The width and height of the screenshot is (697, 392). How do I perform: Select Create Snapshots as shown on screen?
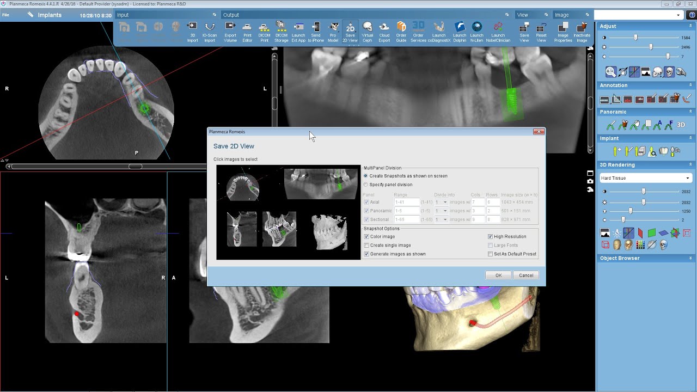pyautogui.click(x=406, y=176)
